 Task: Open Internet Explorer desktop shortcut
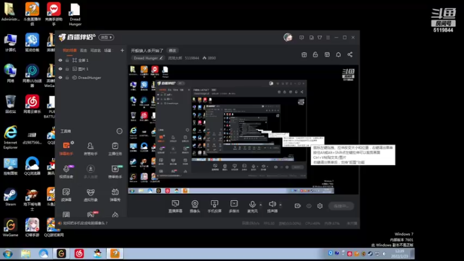[x=10, y=137]
